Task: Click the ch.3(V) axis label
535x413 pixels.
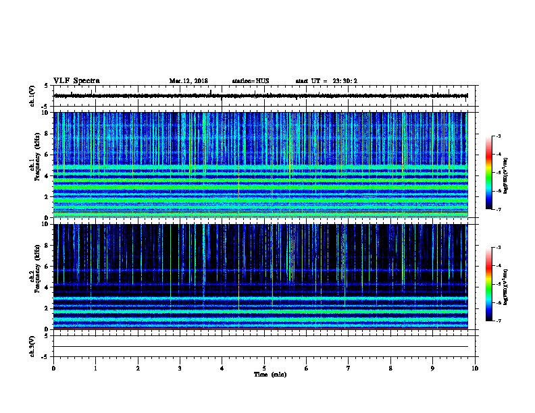Action: (32, 346)
